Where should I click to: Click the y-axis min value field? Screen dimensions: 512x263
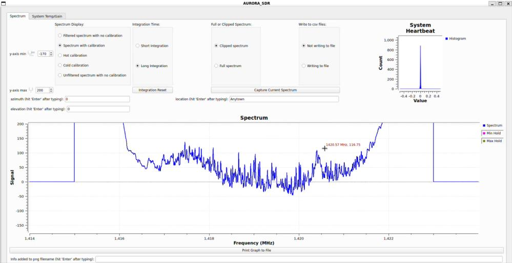pyautogui.click(x=44, y=54)
